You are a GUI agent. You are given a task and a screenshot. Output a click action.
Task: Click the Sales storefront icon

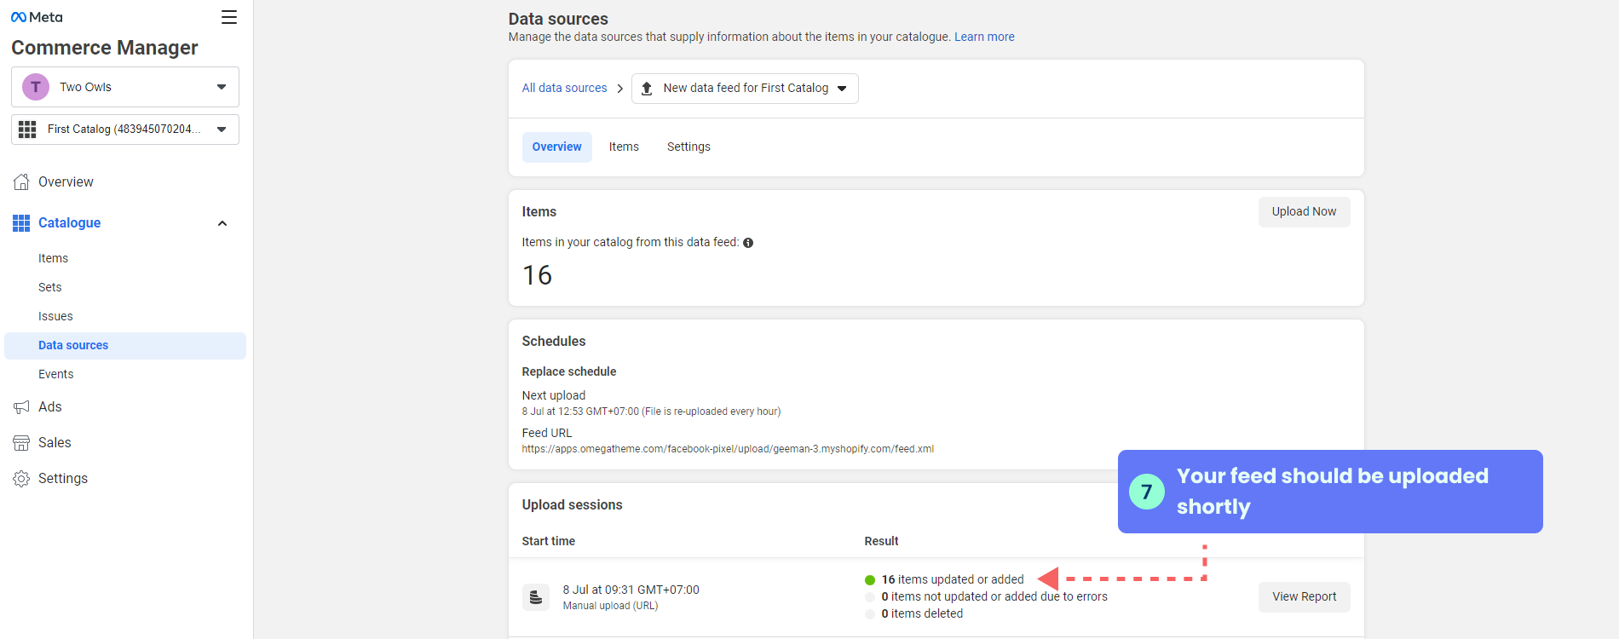coord(21,443)
